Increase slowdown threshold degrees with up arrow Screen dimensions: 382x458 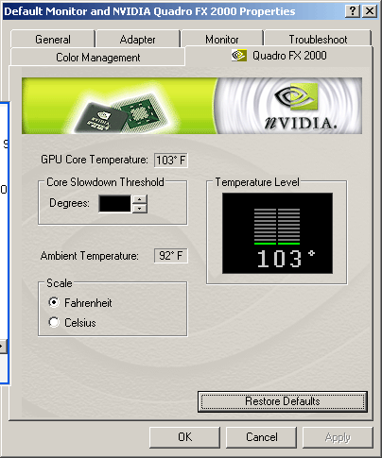pos(140,199)
